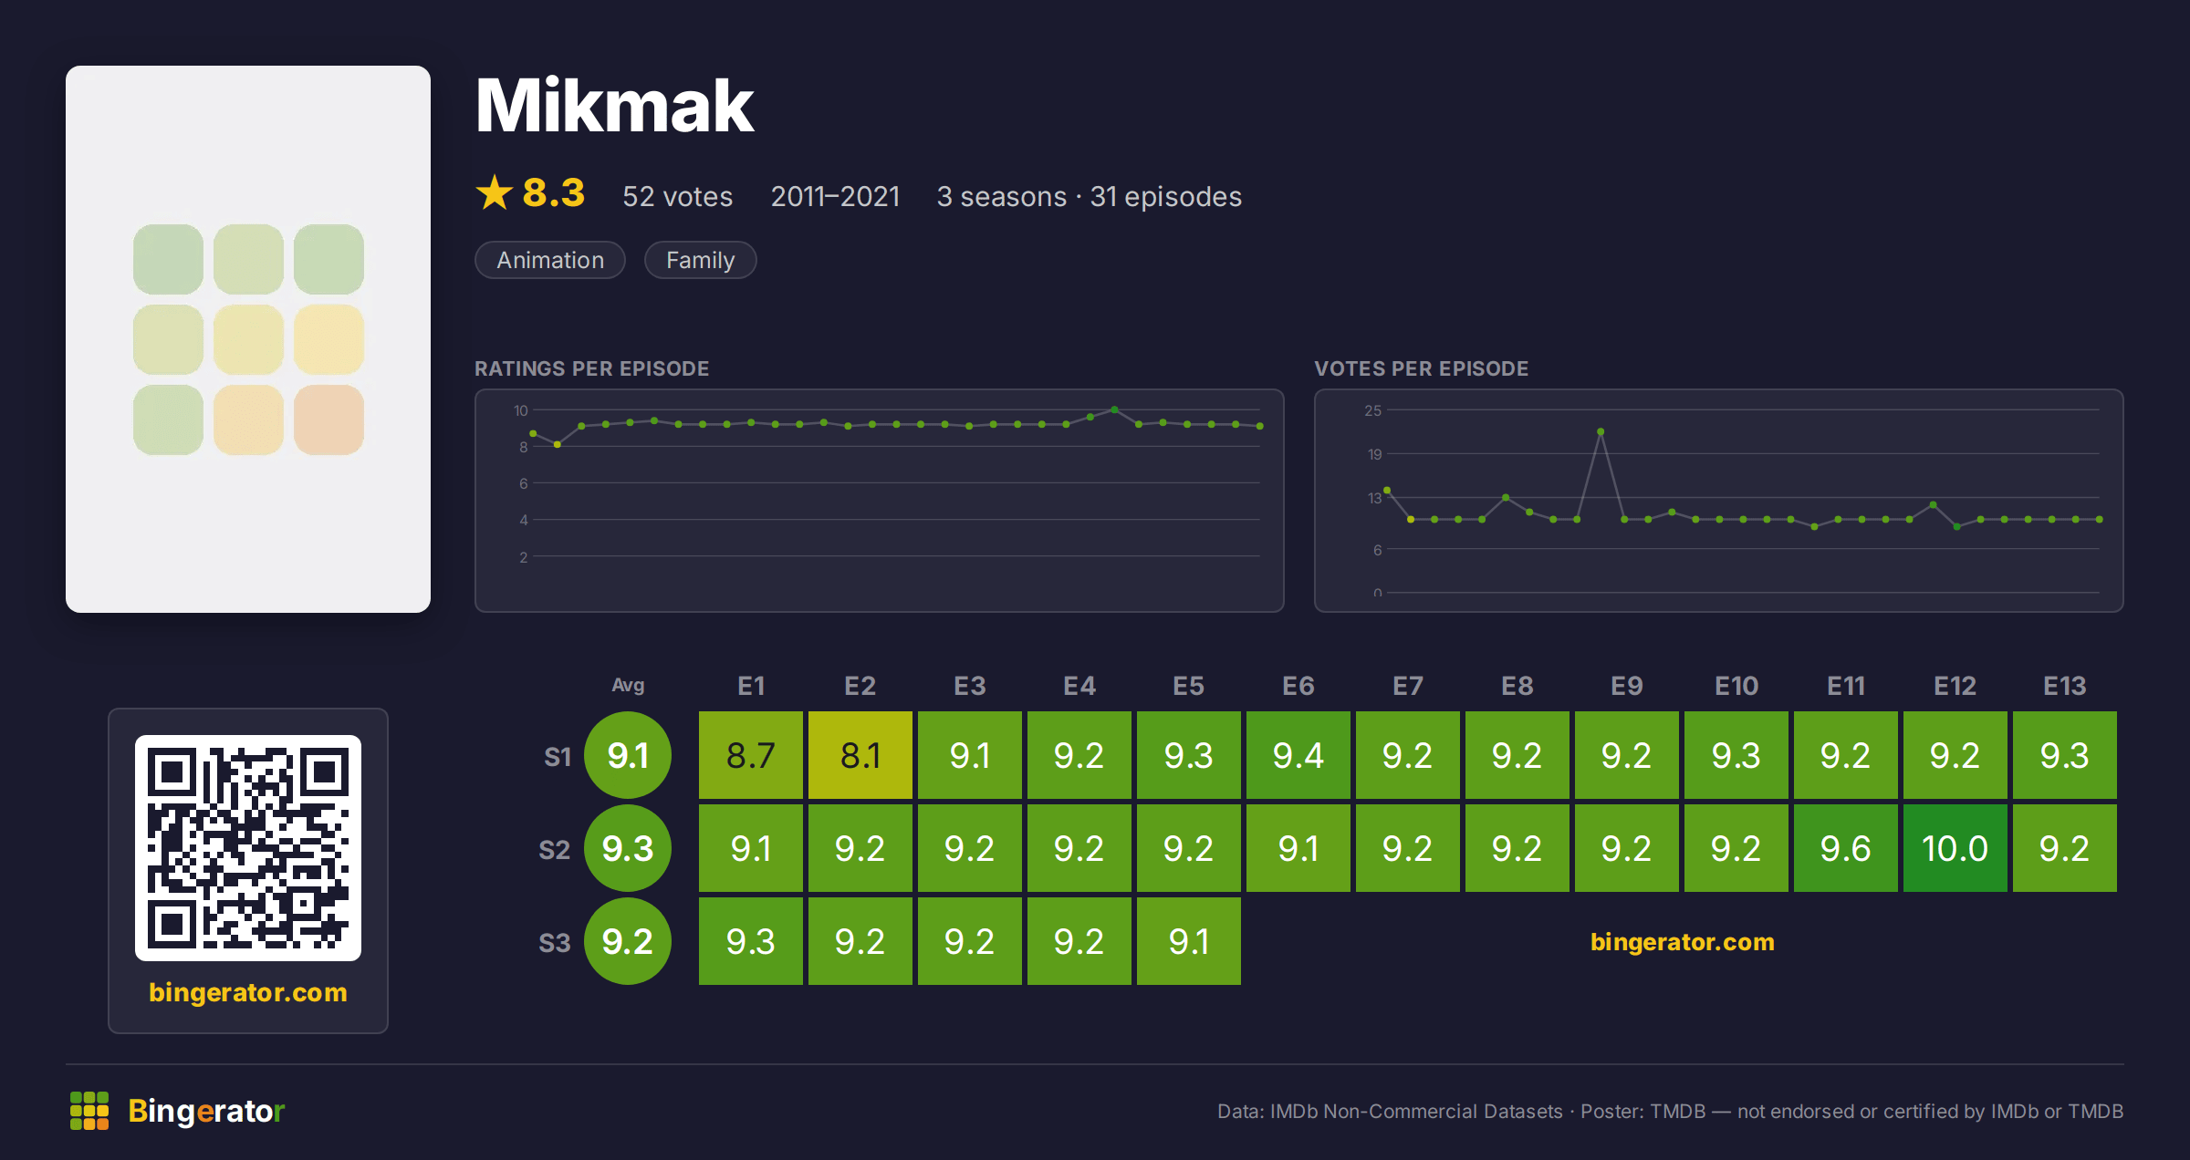Click the Animation genre tag

pos(550,260)
